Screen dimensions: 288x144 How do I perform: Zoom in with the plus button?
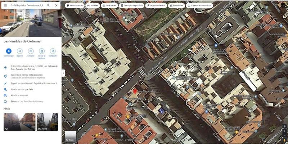[284, 130]
